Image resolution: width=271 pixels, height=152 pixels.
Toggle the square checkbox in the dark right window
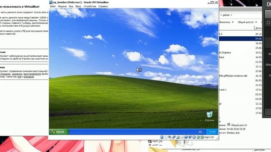pyautogui.click(x=268, y=22)
